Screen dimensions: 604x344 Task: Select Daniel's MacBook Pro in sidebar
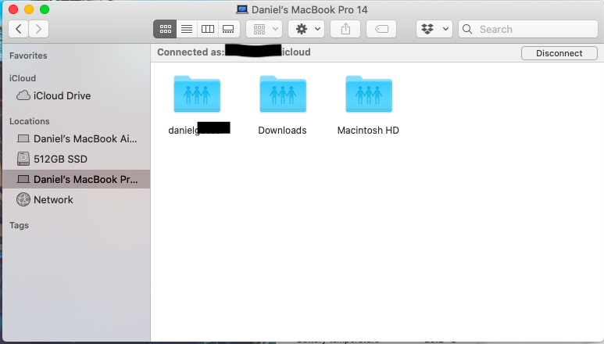click(x=77, y=180)
